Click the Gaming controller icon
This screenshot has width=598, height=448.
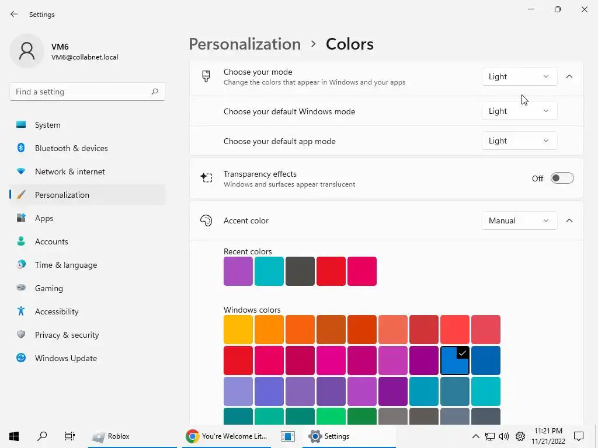coord(21,288)
